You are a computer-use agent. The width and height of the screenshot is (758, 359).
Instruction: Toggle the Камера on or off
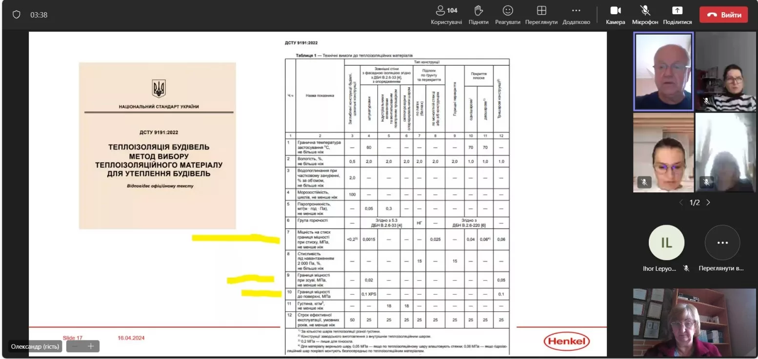pos(615,15)
